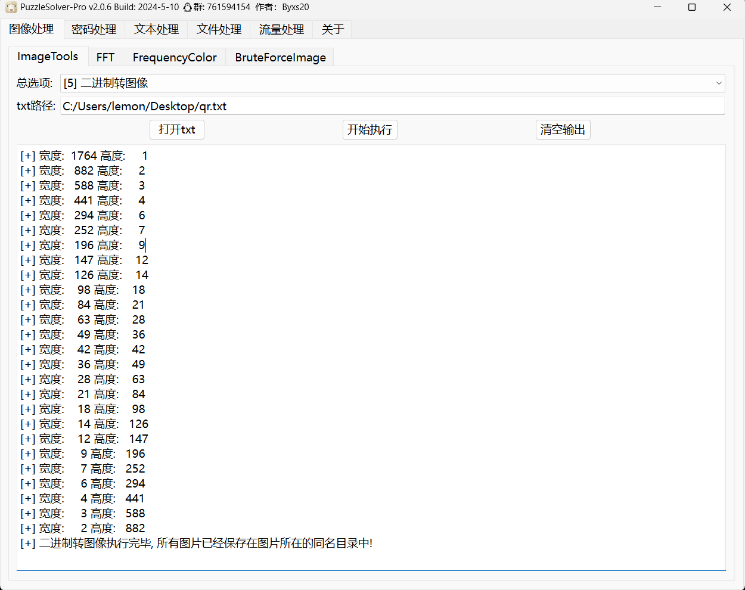Select the ImageTools sub-tab
Image resolution: width=745 pixels, height=590 pixels.
tap(48, 57)
